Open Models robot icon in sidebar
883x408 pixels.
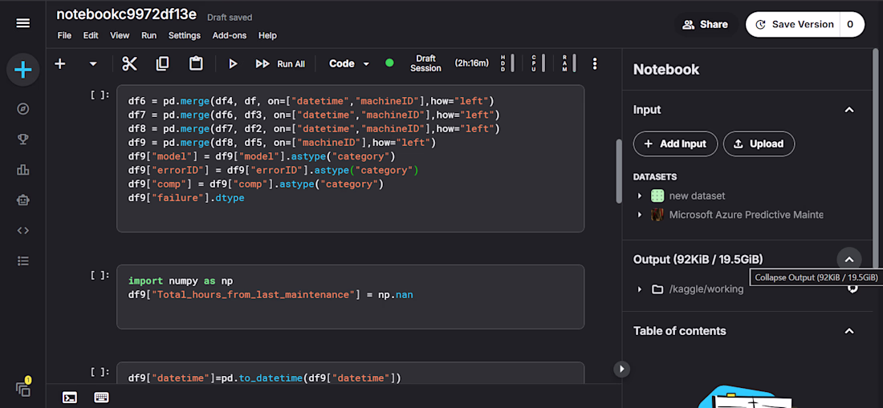pyautogui.click(x=23, y=200)
